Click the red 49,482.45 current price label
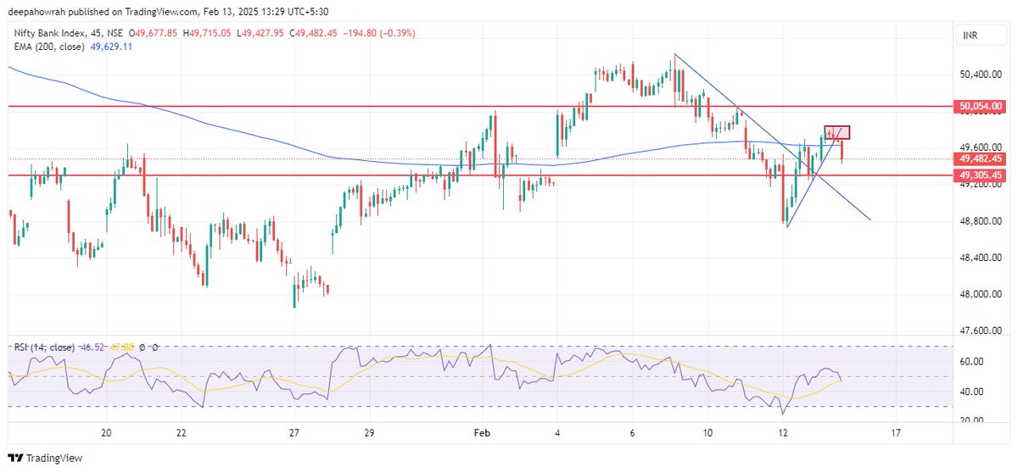This screenshot has width=1018, height=472. pyautogui.click(x=981, y=158)
